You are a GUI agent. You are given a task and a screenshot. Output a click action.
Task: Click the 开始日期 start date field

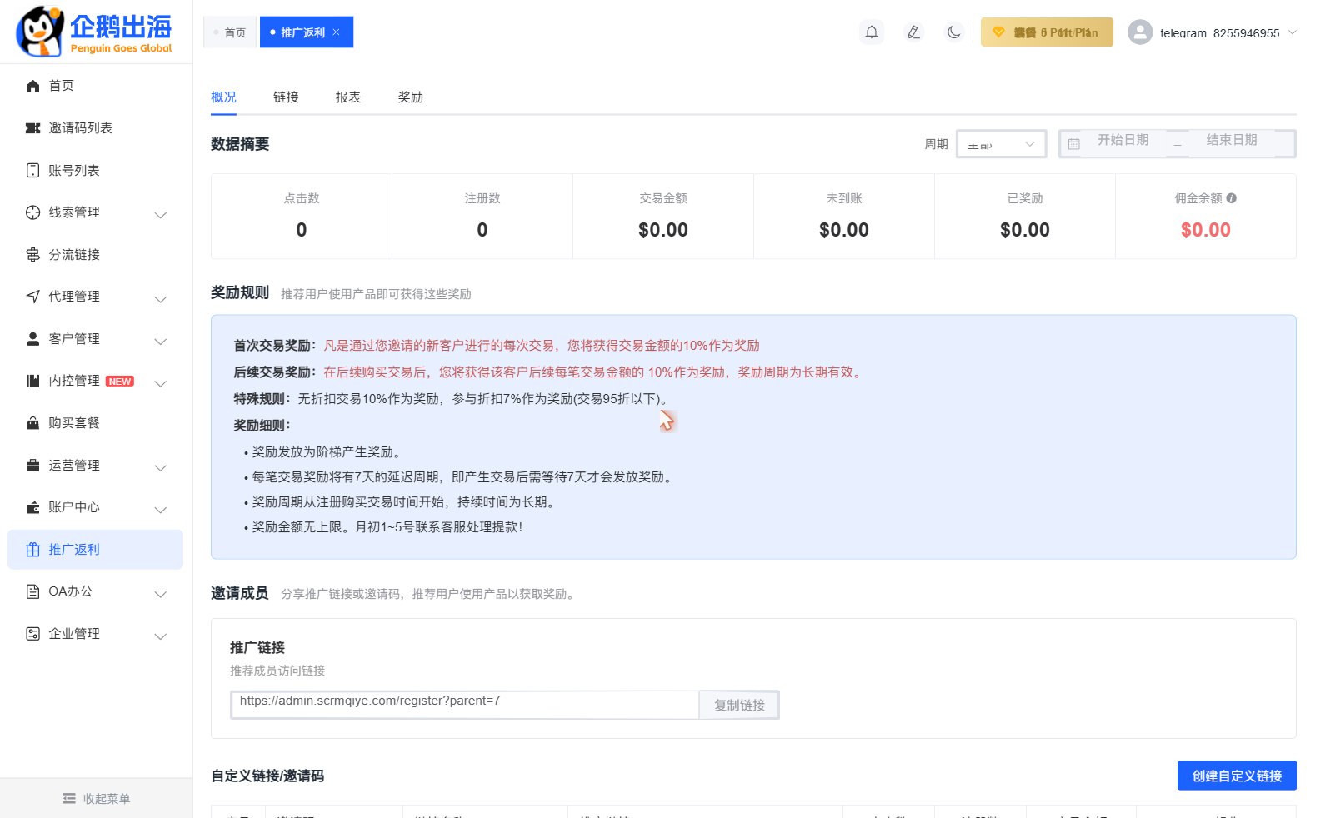click(x=1122, y=140)
